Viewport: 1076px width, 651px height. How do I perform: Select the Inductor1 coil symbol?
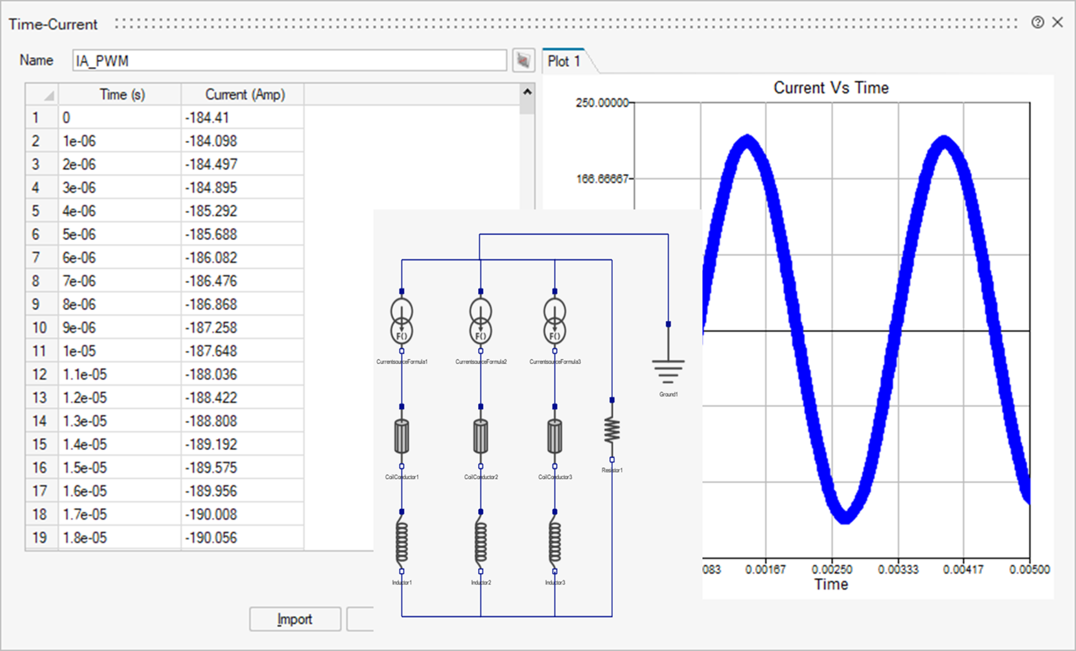pyautogui.click(x=401, y=541)
